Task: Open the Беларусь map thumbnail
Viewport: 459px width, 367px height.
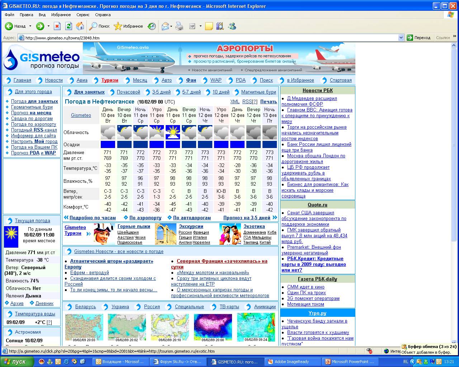Action: coord(84,327)
